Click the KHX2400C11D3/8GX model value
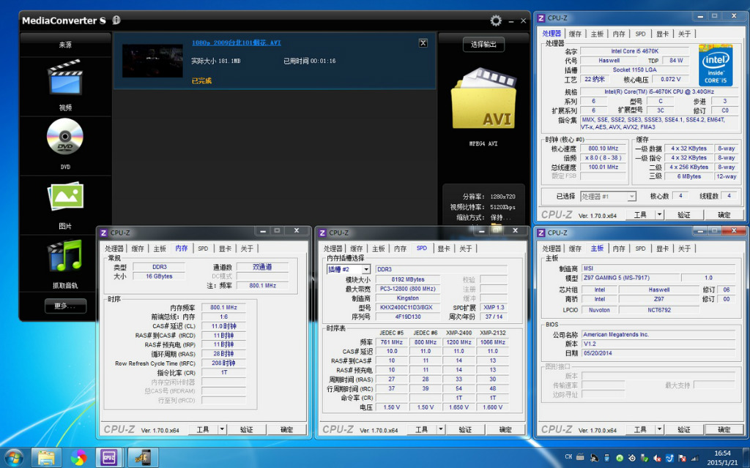 tap(407, 308)
